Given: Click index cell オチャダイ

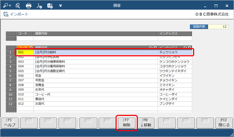Looking at the screenshot, I should tap(175, 90).
